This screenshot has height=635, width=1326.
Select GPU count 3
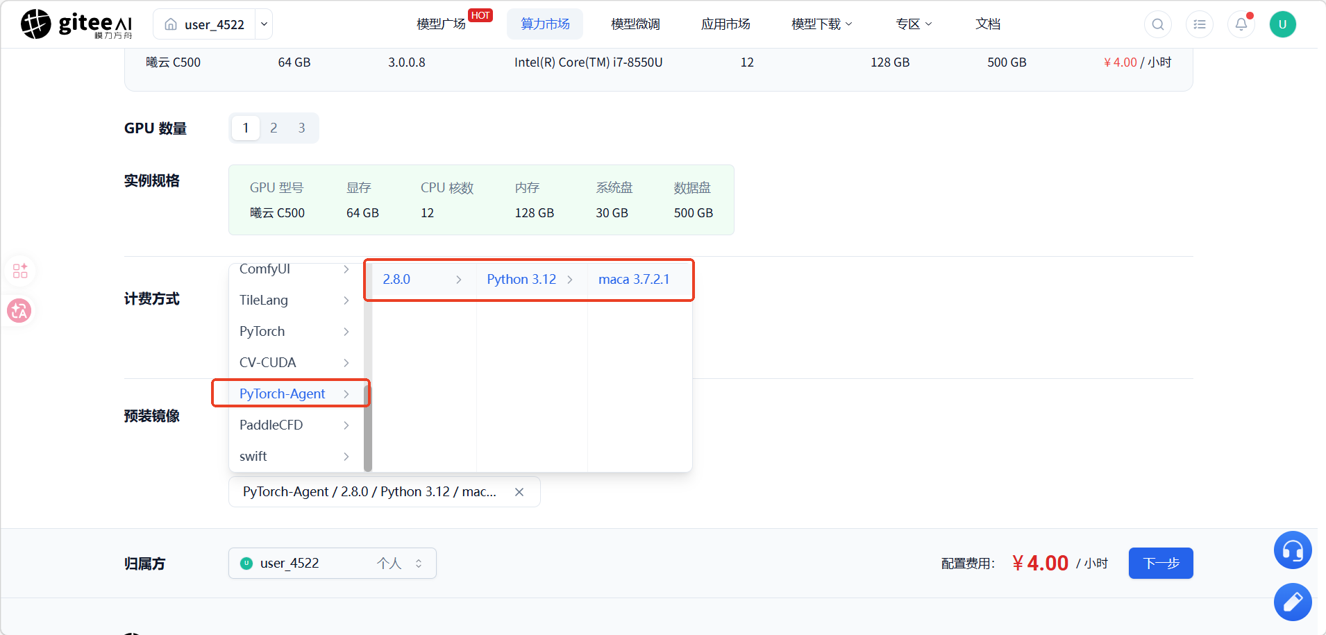[302, 128]
